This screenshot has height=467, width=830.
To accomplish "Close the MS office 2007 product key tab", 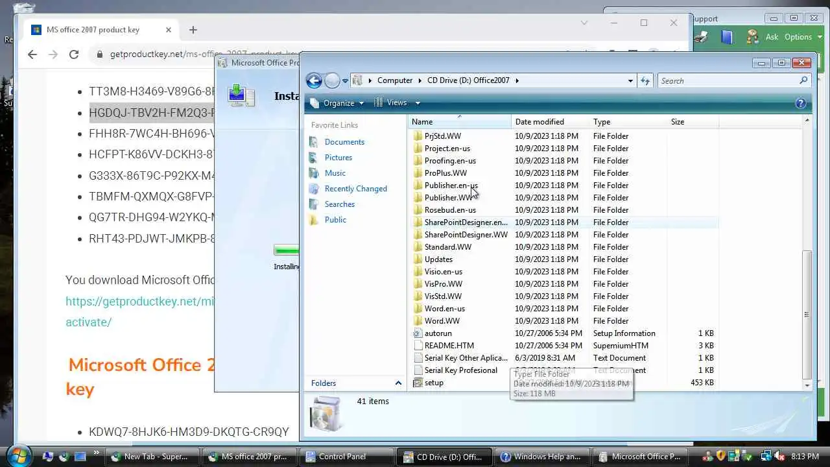I will (169, 30).
